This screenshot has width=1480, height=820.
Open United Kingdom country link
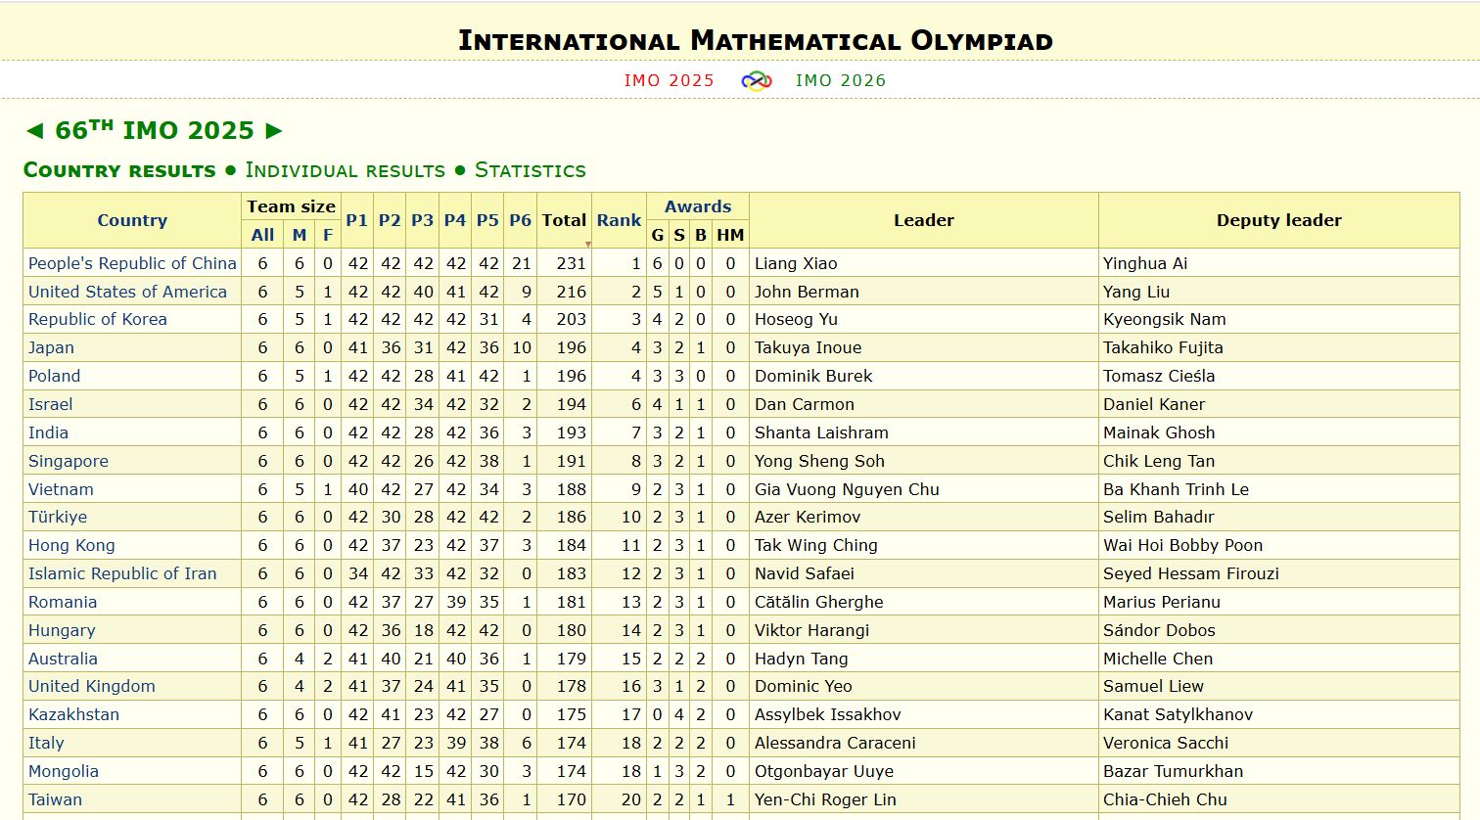click(x=92, y=686)
